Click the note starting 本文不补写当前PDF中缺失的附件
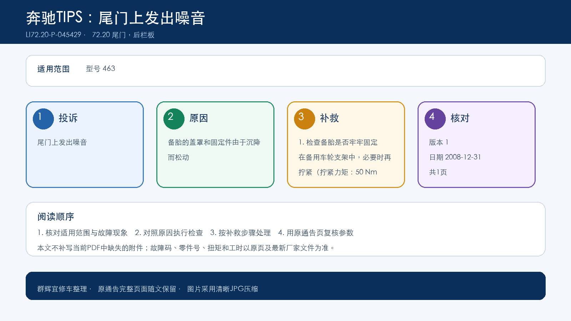571x321 pixels. click(186, 248)
